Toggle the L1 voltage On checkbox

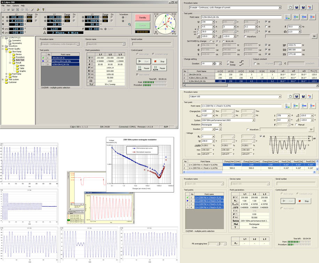[x=36, y=17]
